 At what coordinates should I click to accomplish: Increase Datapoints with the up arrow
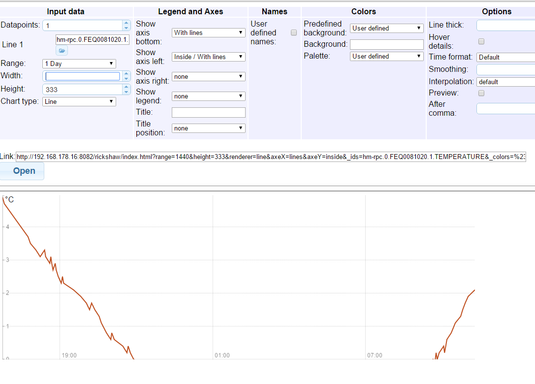point(126,23)
